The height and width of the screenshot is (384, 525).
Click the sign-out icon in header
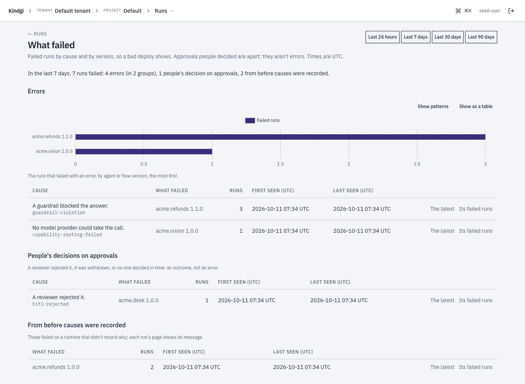click(x=511, y=11)
